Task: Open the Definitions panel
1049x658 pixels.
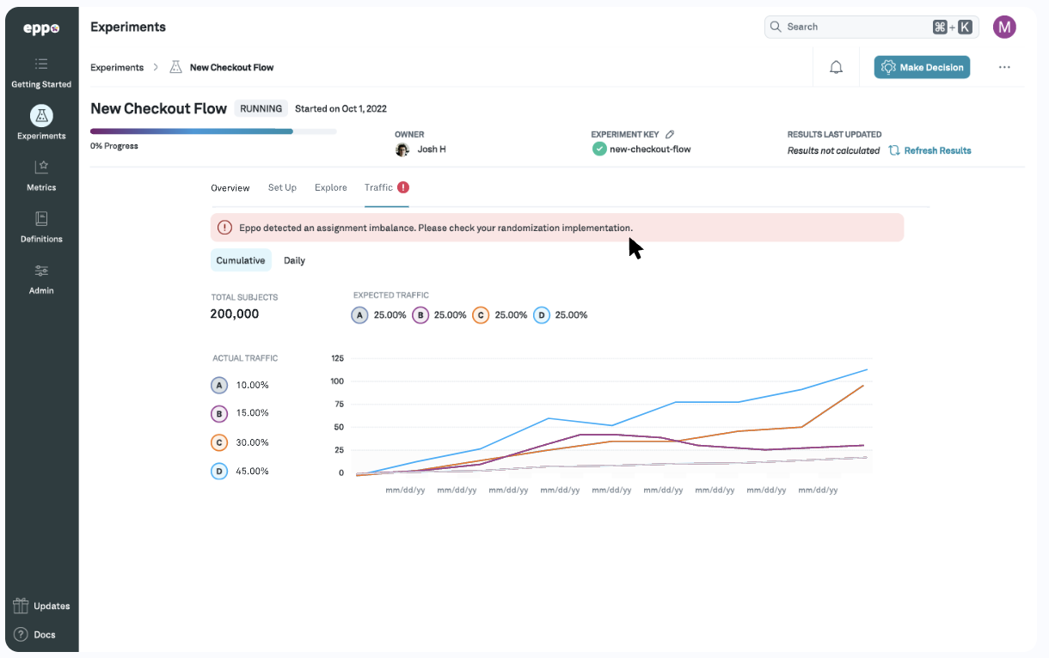Action: [x=40, y=226]
